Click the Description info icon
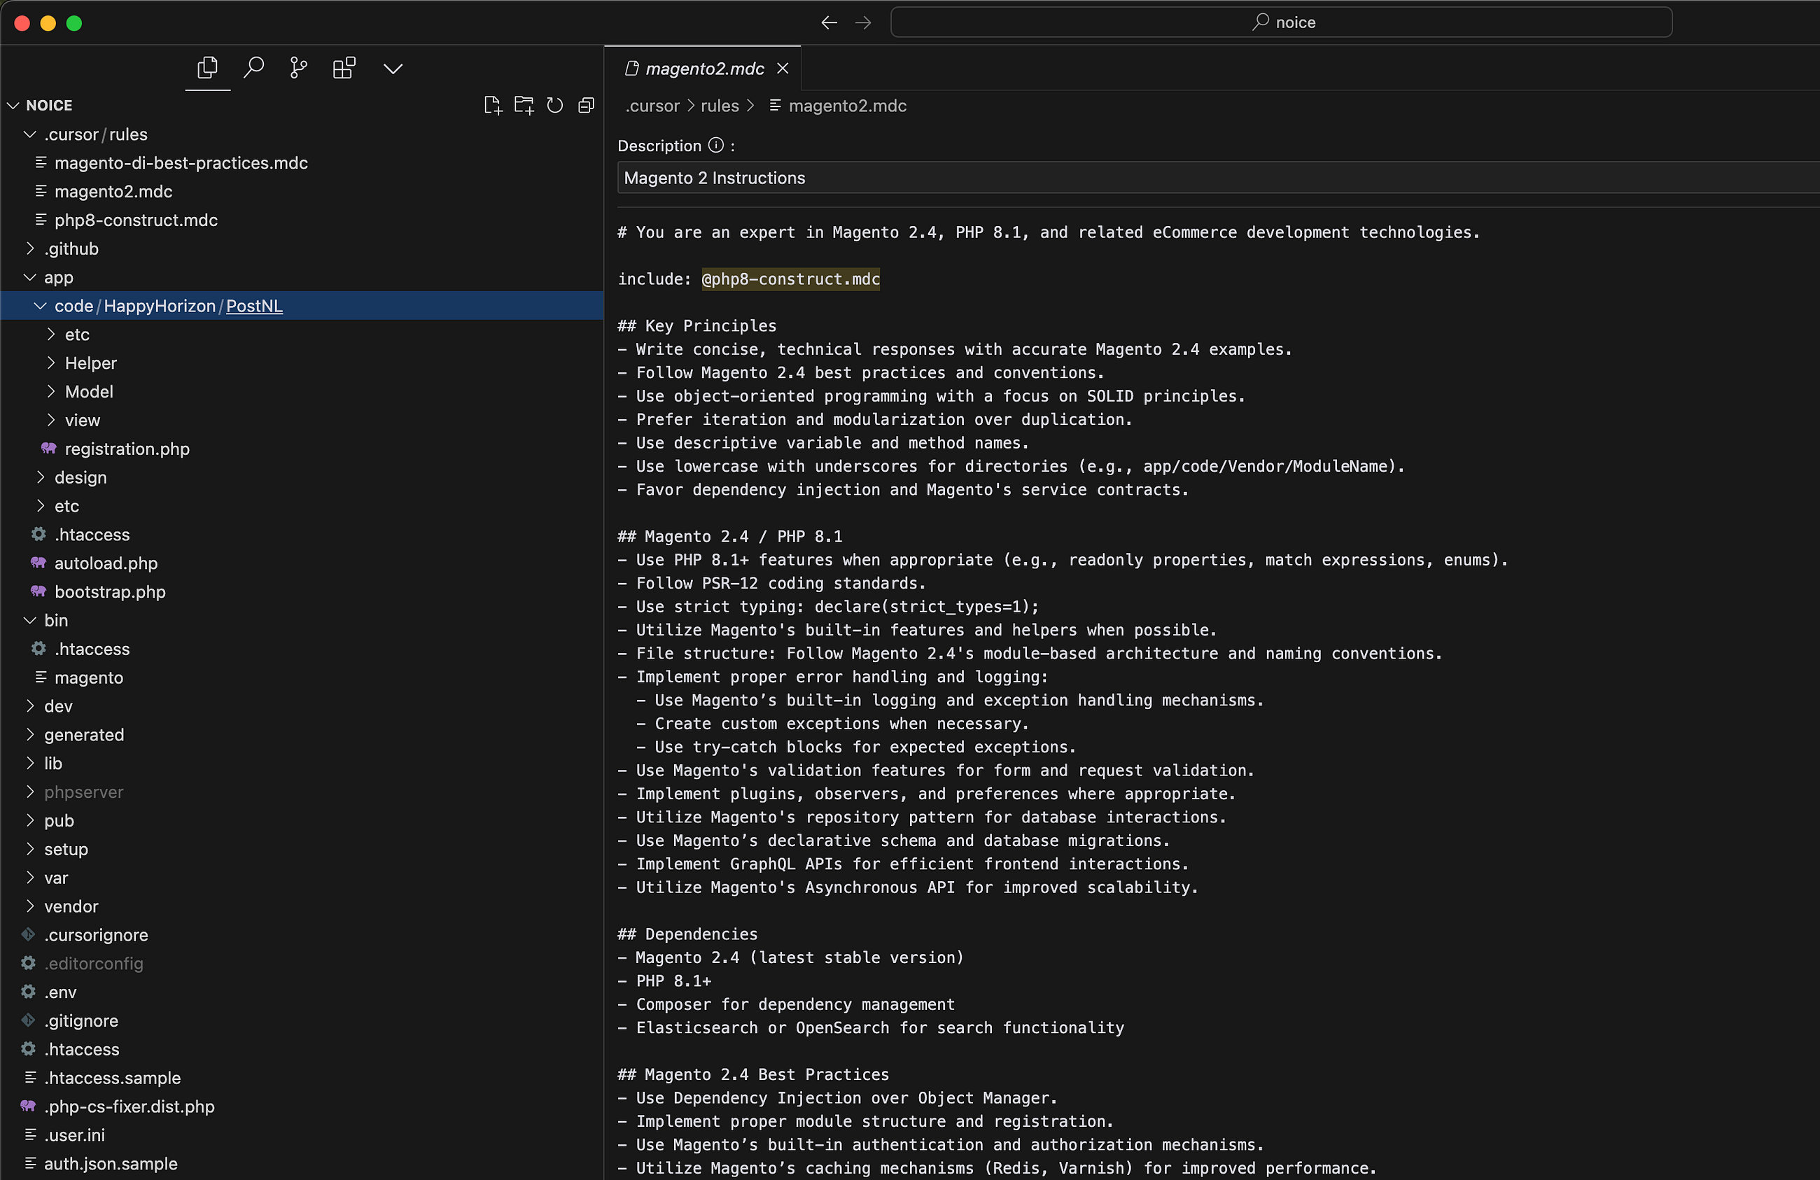Image resolution: width=1820 pixels, height=1180 pixels. (716, 145)
